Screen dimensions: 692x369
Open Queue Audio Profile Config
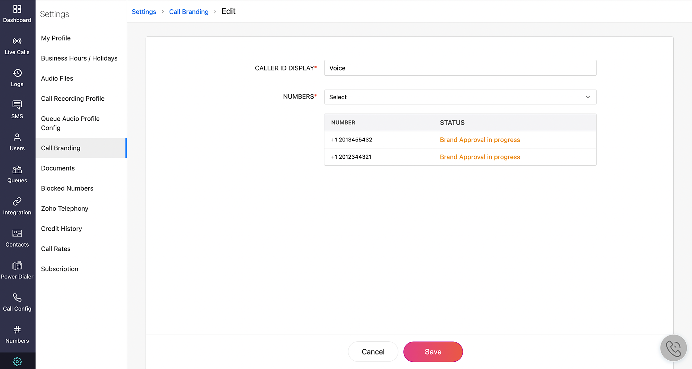70,123
